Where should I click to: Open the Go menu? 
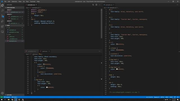pyautogui.click(x=24, y=1)
